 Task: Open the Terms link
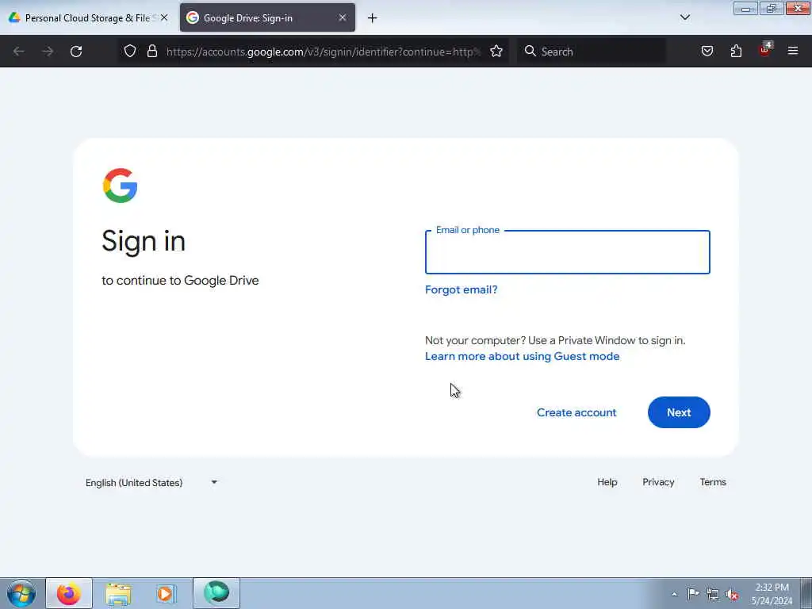[x=713, y=482]
